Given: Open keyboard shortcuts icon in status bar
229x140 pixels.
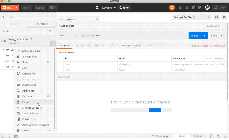Looking at the screenshot, I should click(x=218, y=136).
